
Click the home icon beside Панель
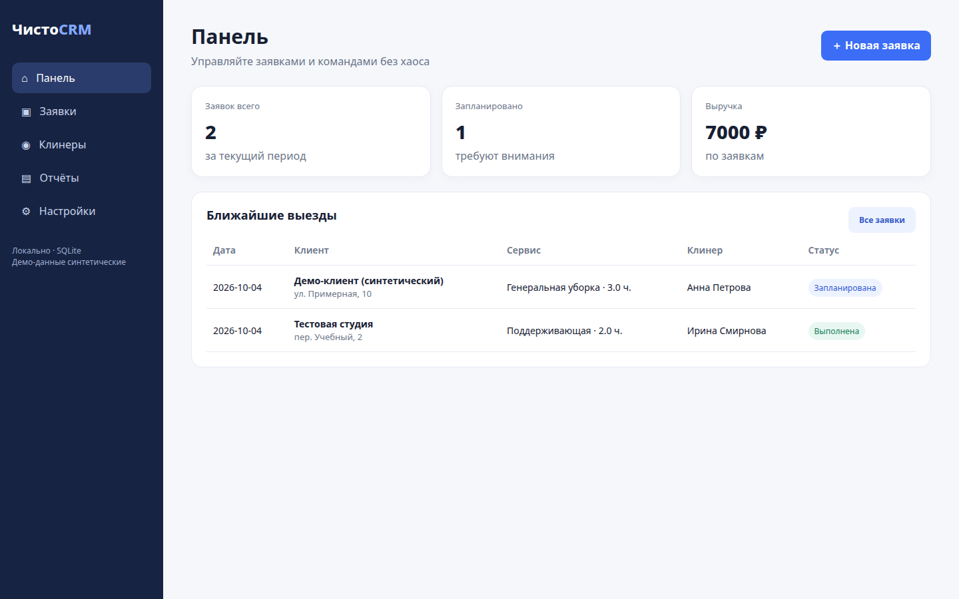pyautogui.click(x=25, y=79)
